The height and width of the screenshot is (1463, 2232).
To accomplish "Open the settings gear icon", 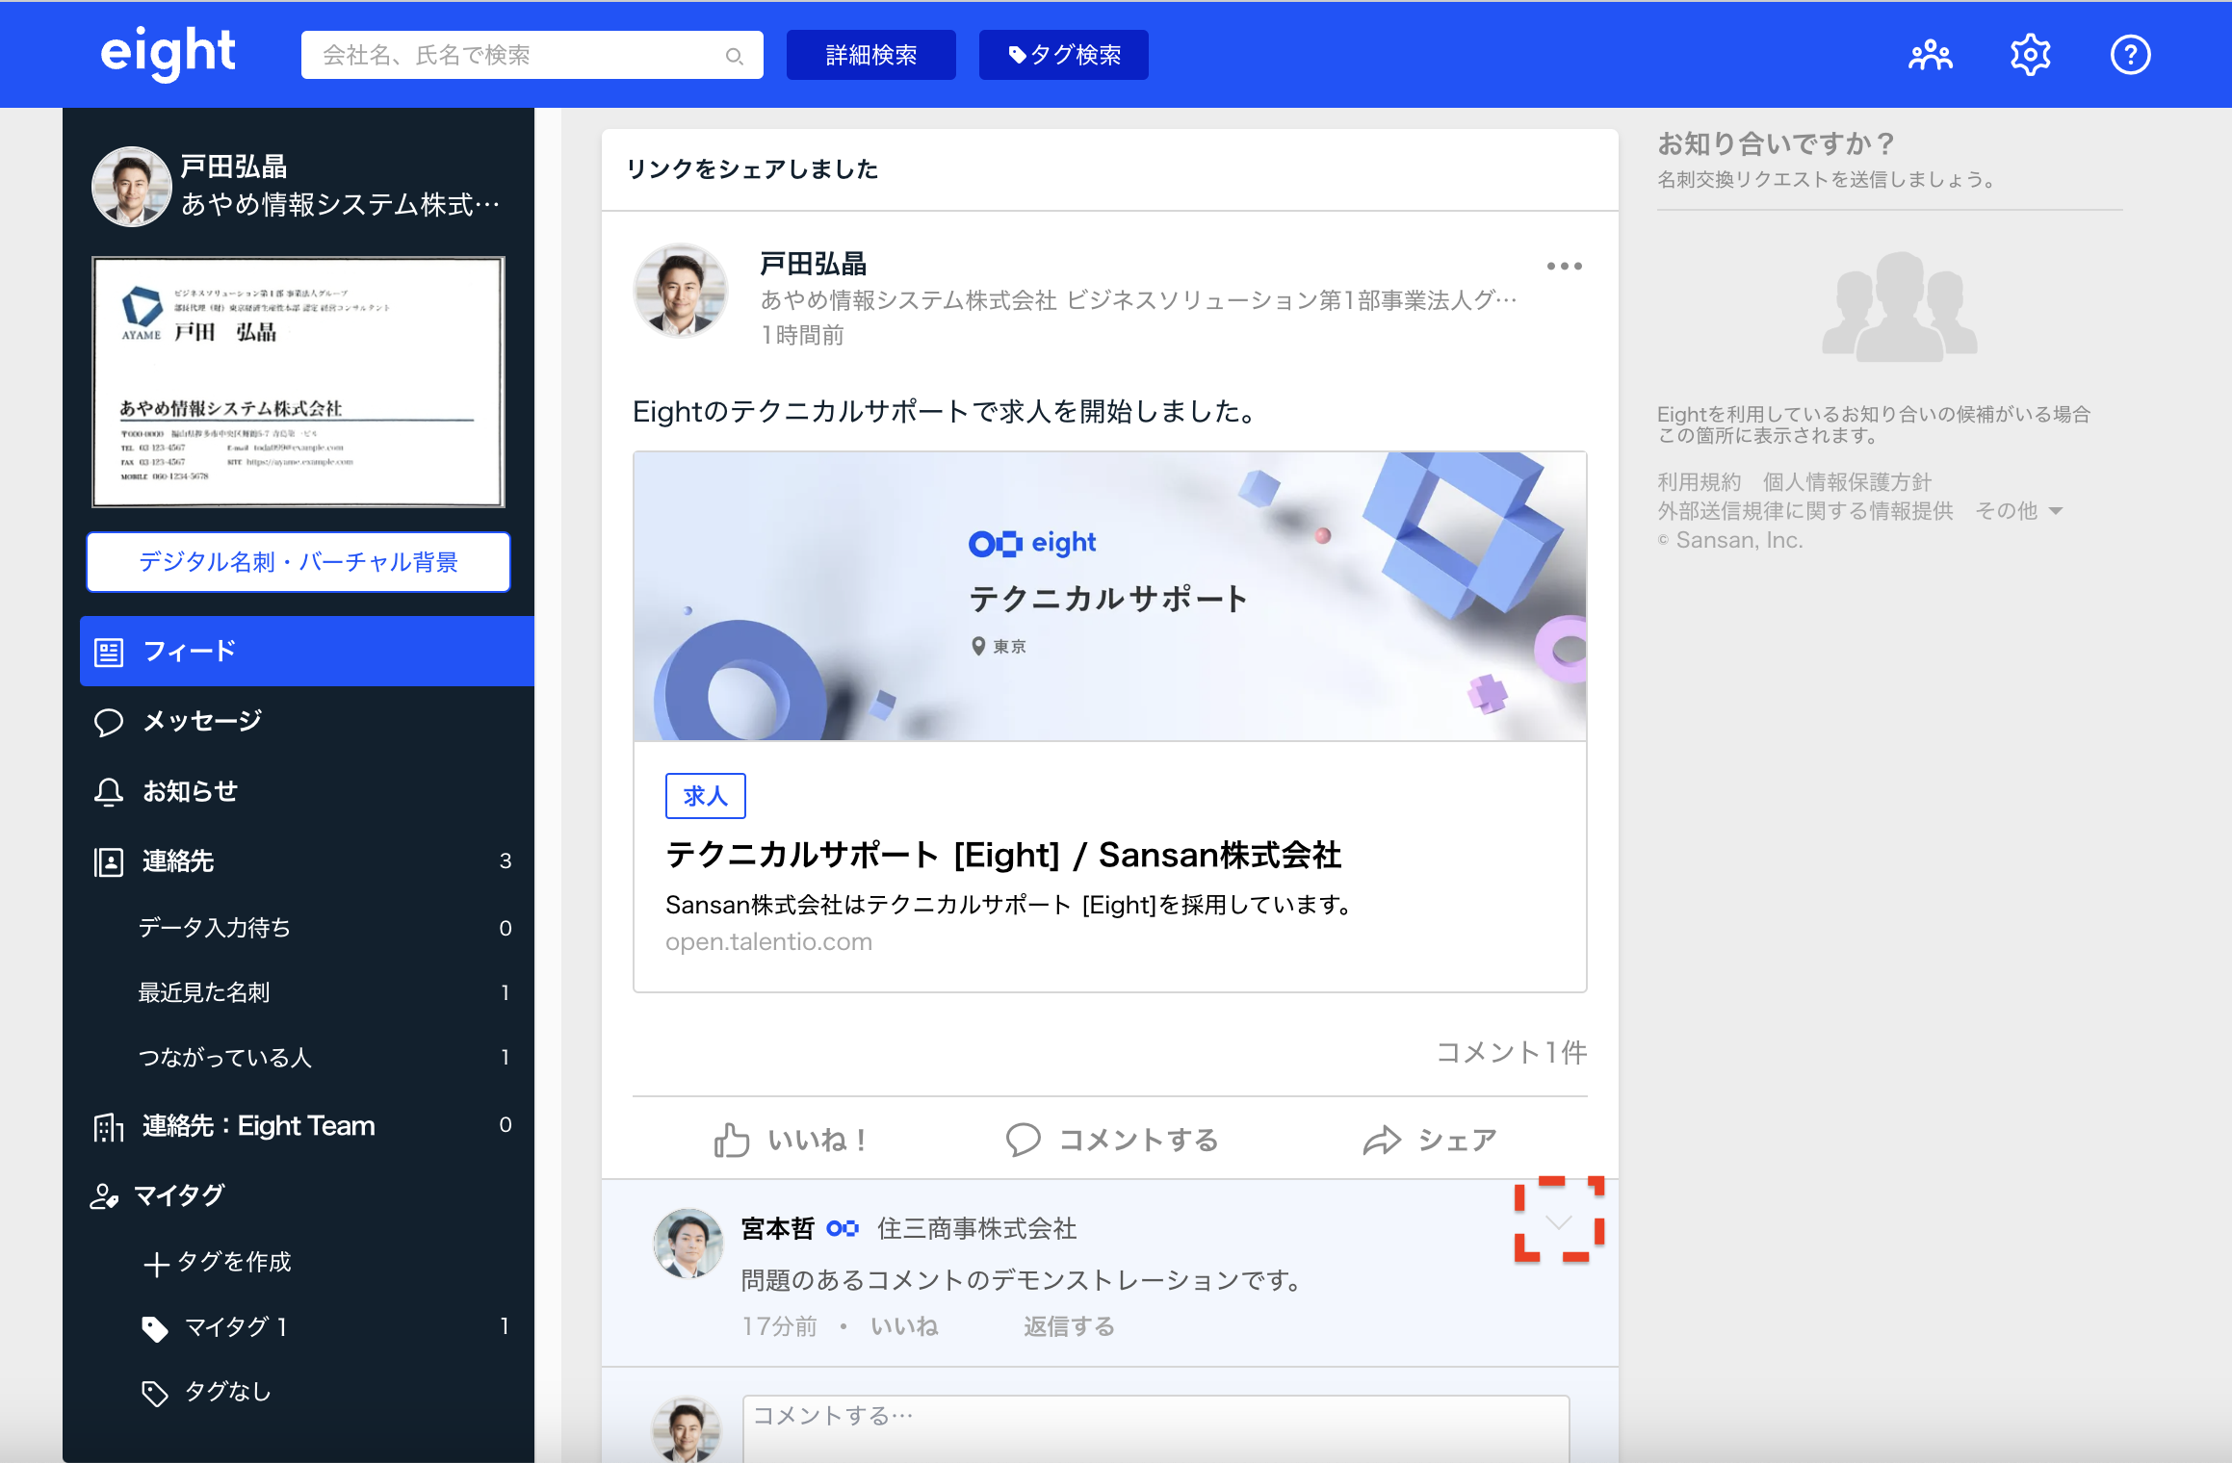I will (2030, 55).
